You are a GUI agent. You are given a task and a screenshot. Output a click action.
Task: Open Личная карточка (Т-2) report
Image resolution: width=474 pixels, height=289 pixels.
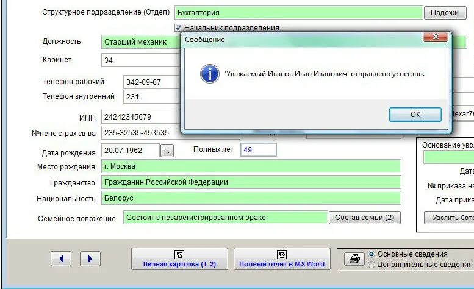click(179, 259)
